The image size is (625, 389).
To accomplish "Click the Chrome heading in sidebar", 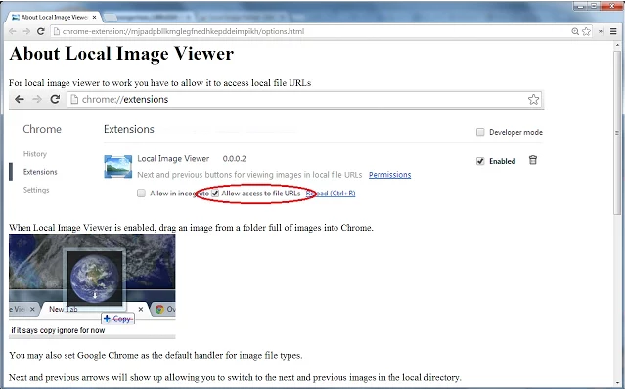I will click(x=42, y=129).
